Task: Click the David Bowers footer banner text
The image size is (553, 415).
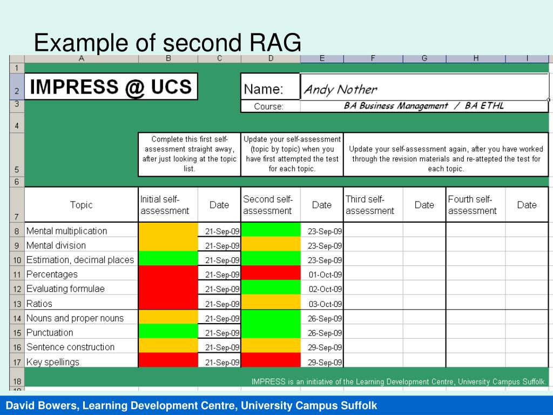Action: coord(192,405)
